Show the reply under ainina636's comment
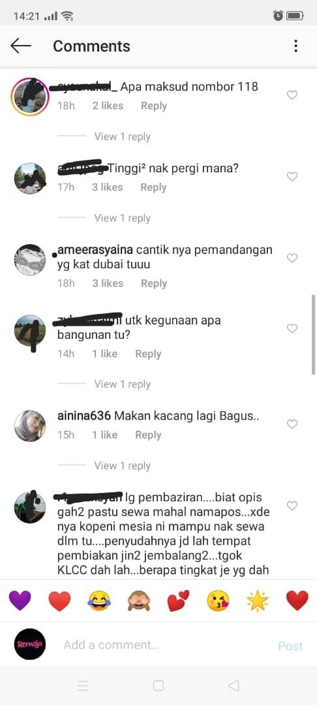317x705 pixels. click(122, 466)
